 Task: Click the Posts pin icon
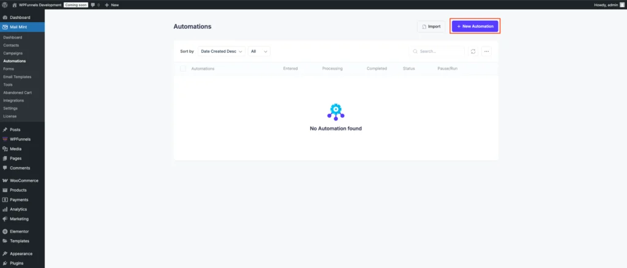point(5,130)
